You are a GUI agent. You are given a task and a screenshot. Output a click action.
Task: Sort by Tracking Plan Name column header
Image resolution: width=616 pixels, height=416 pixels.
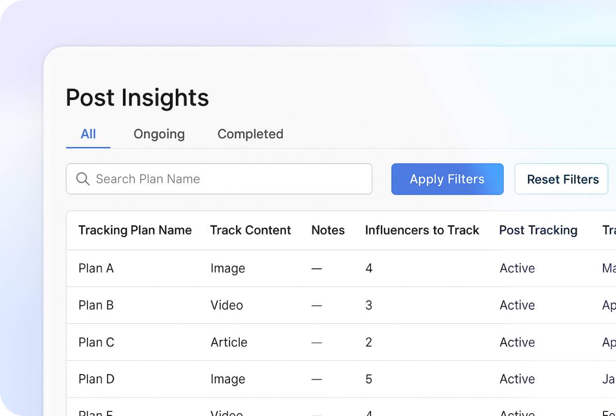coord(135,230)
